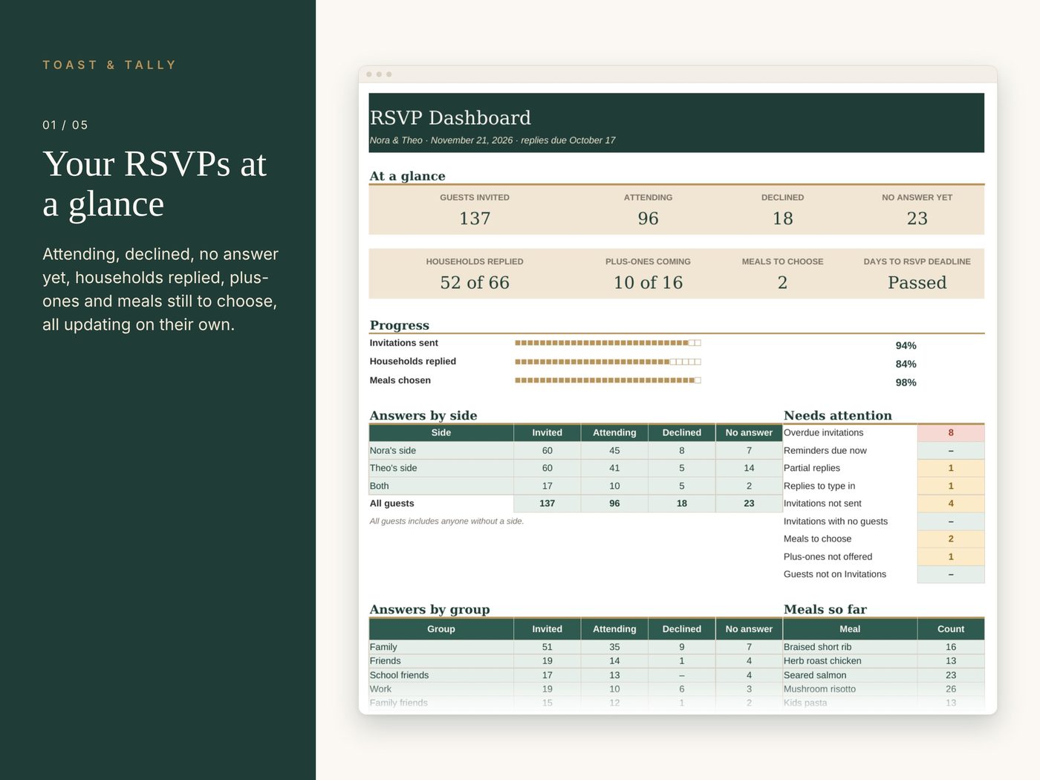The width and height of the screenshot is (1040, 780).
Task: Select the Households Replied "52 of 66" value
Action: [475, 282]
